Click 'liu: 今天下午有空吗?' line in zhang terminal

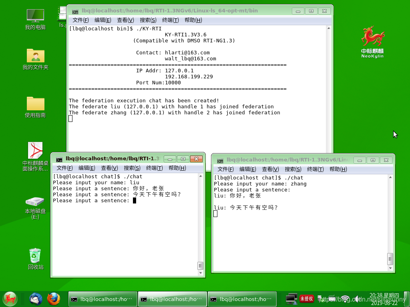pyautogui.click(x=245, y=208)
